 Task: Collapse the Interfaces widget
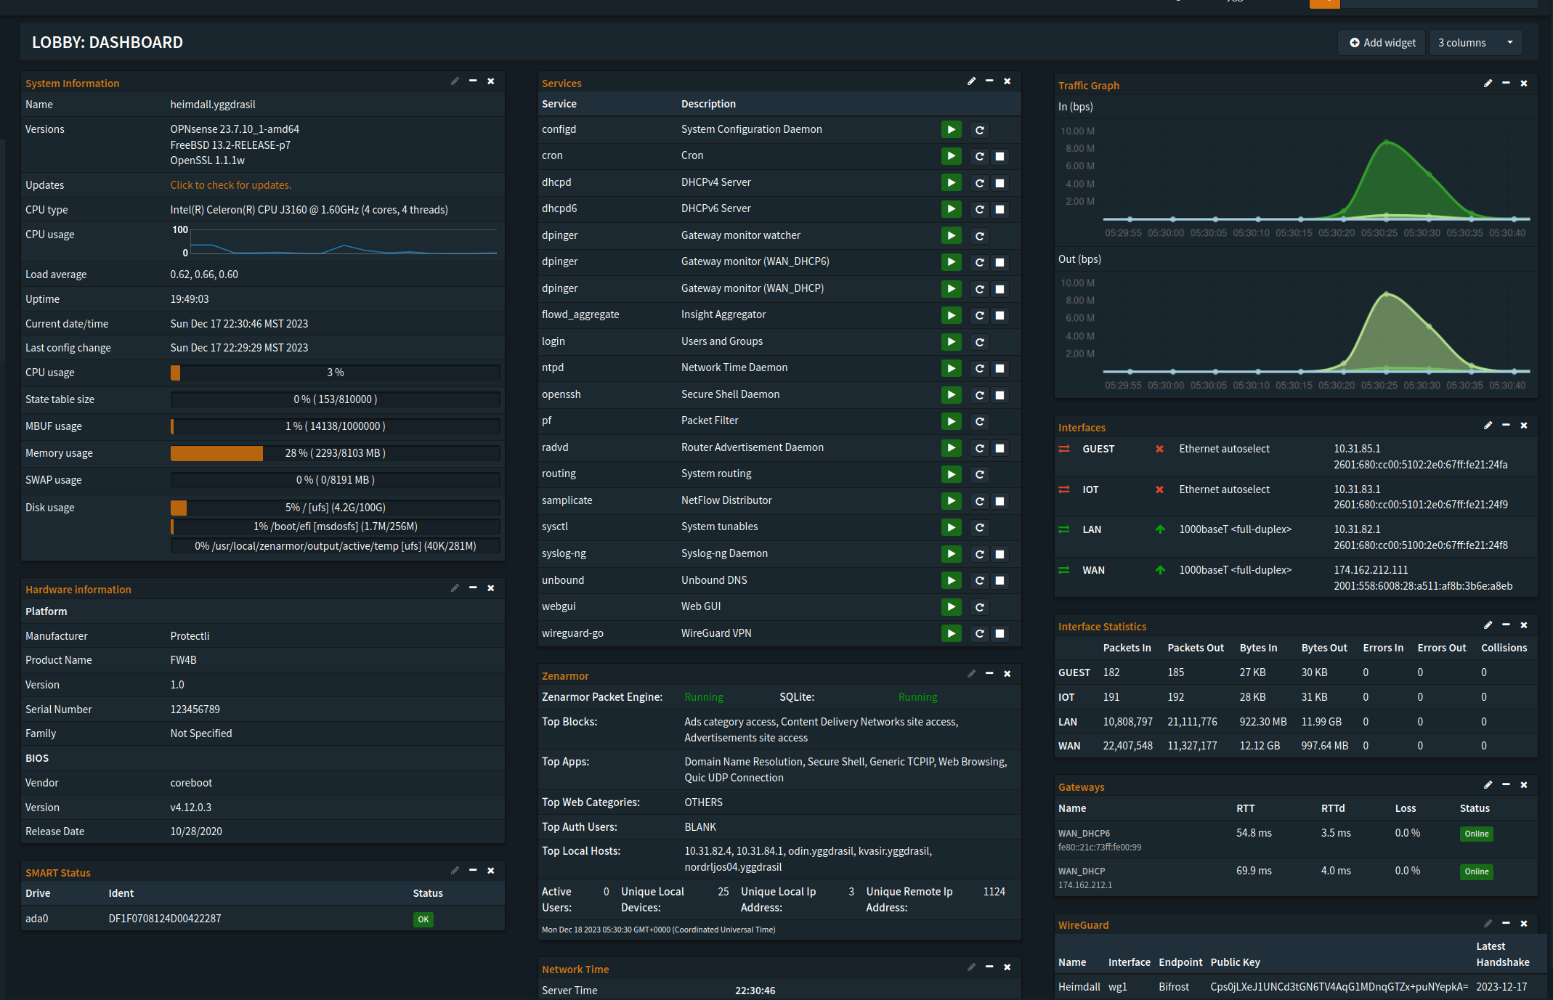coord(1506,426)
